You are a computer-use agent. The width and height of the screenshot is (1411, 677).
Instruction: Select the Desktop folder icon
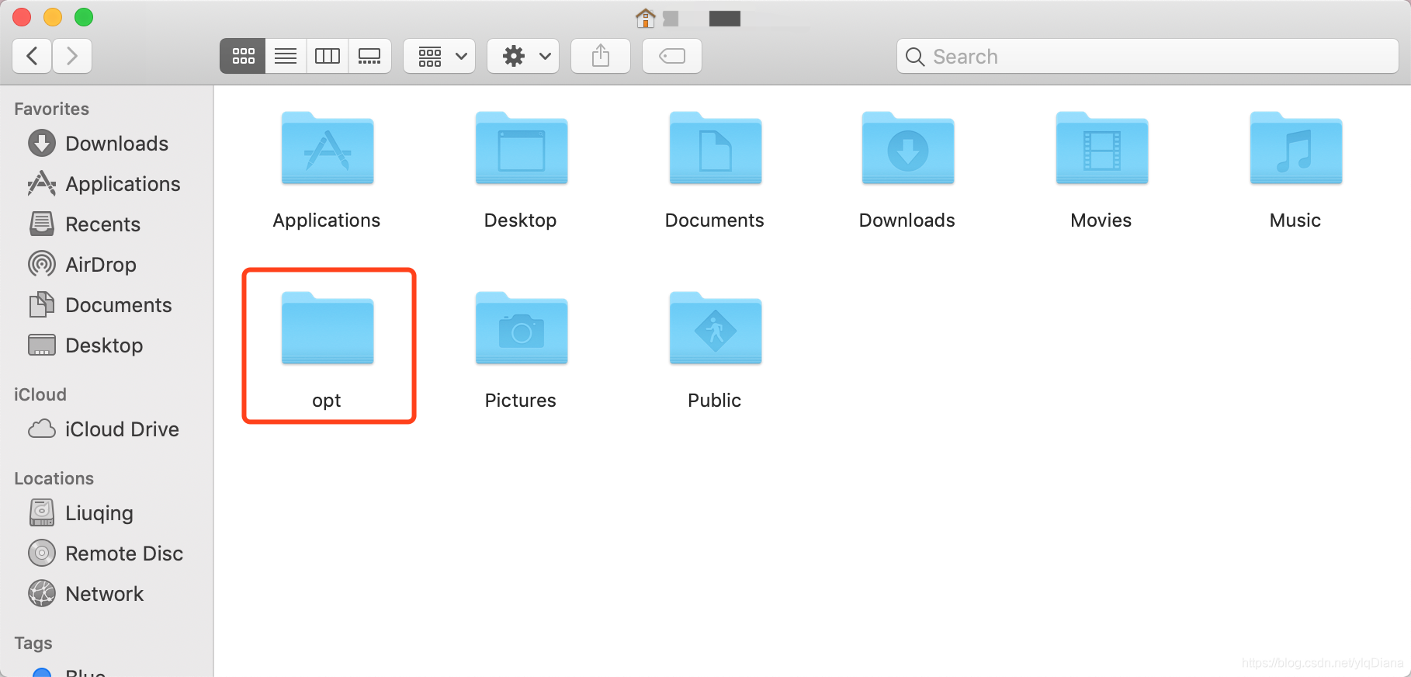(522, 148)
